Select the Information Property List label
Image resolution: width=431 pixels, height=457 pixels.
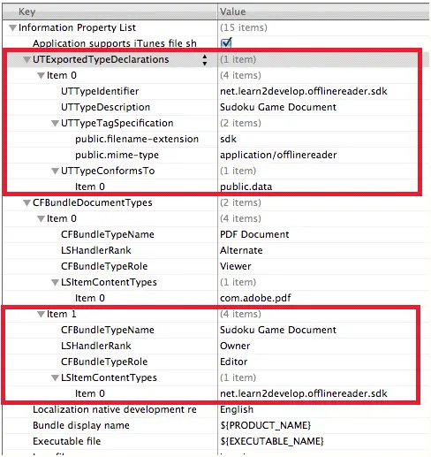[x=77, y=27]
